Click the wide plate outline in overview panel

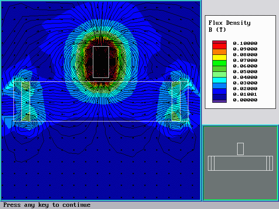point(240,163)
